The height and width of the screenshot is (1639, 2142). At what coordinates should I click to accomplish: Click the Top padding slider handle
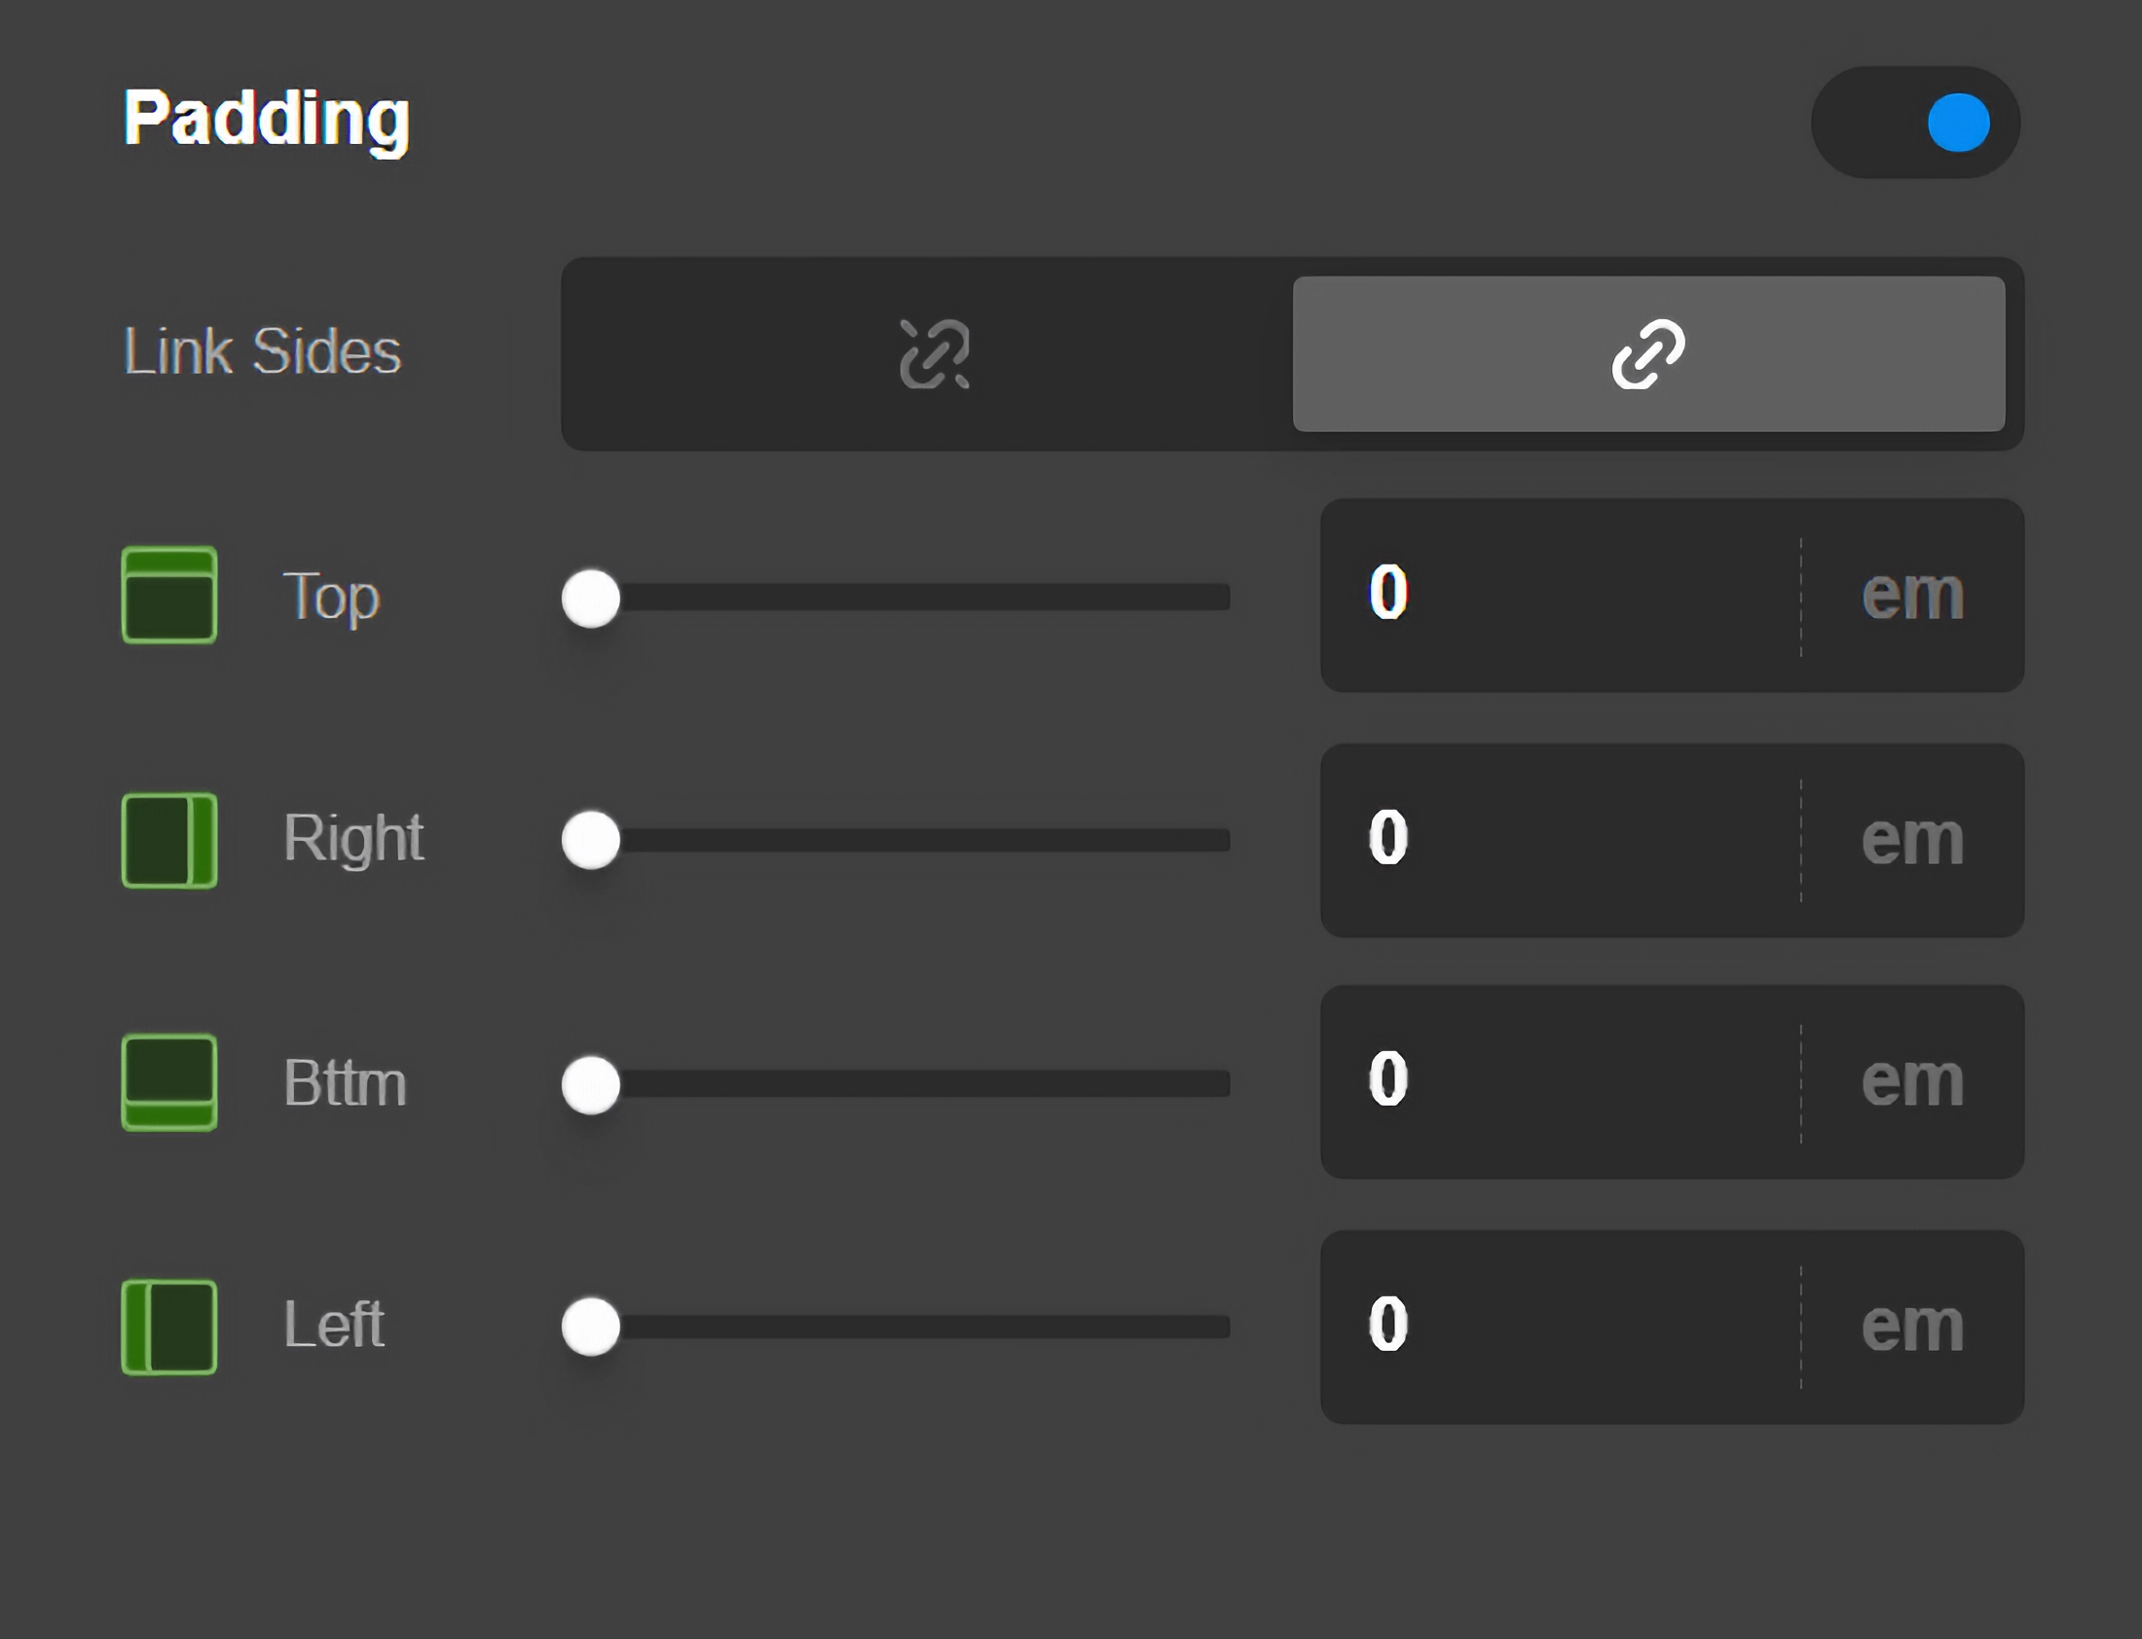(x=591, y=598)
